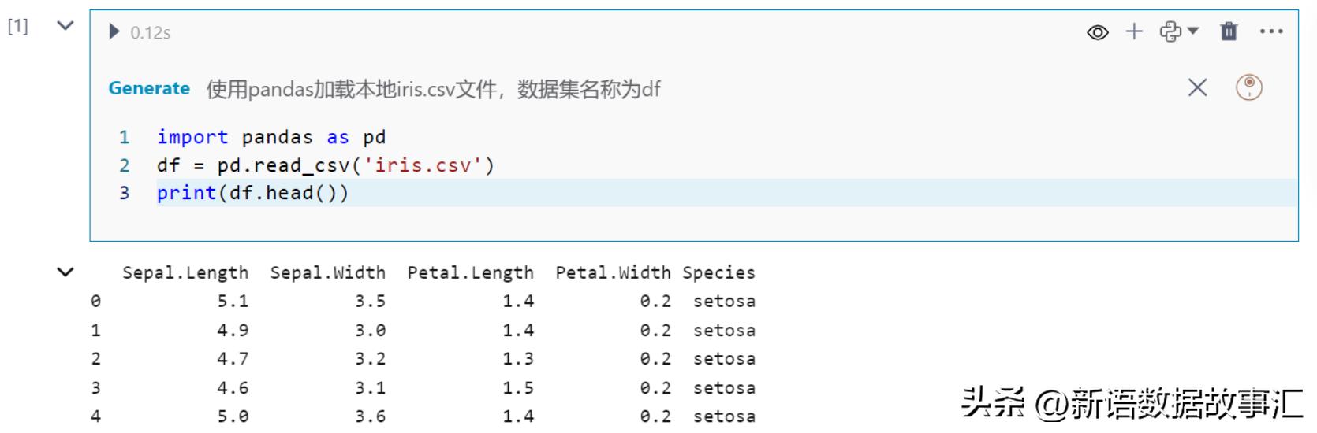Click the Python language icon
Image resolution: width=1317 pixels, height=433 pixels.
click(1170, 31)
